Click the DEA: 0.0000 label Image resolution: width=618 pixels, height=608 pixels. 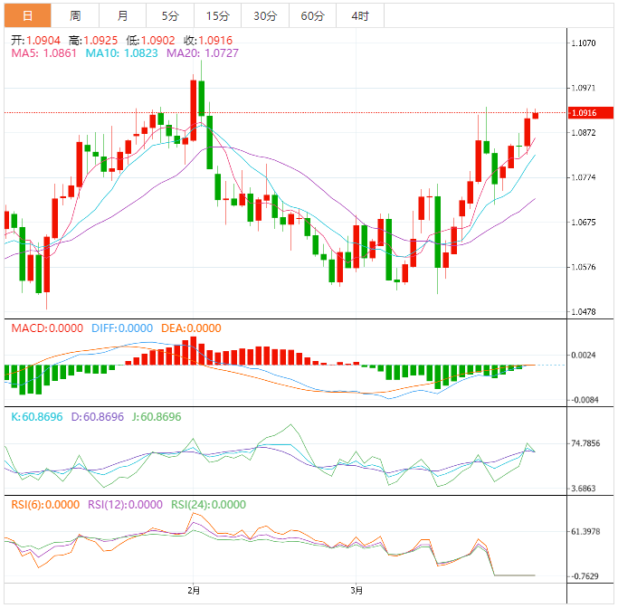click(190, 328)
